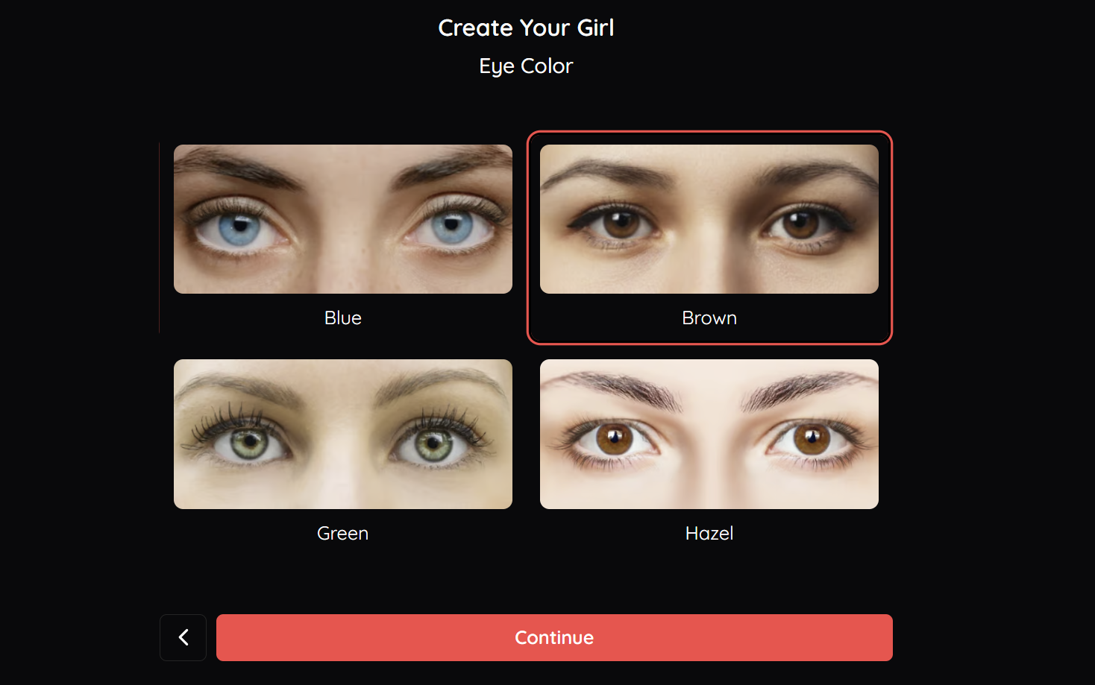
Task: Click the "Hazel" option label
Action: tap(709, 534)
